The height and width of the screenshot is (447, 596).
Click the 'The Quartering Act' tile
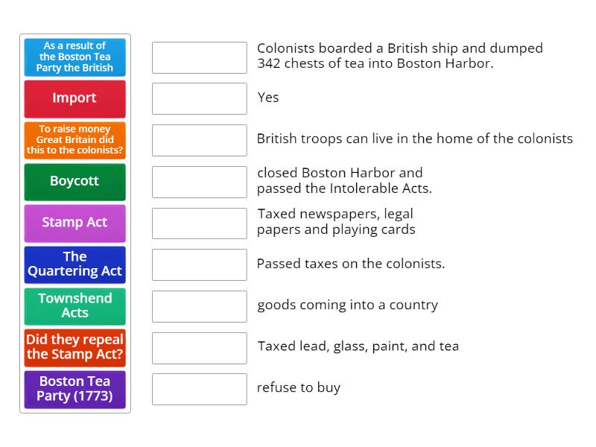(74, 264)
